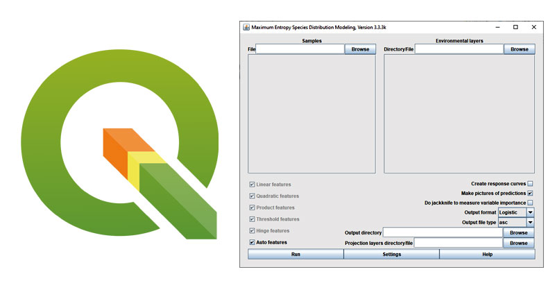Toggle the Quadratic features checkbox

252,196
